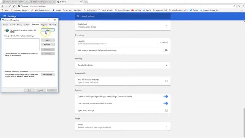Open the YouTube bookmark
Viewport: 245px width, 138px height.
136,10
